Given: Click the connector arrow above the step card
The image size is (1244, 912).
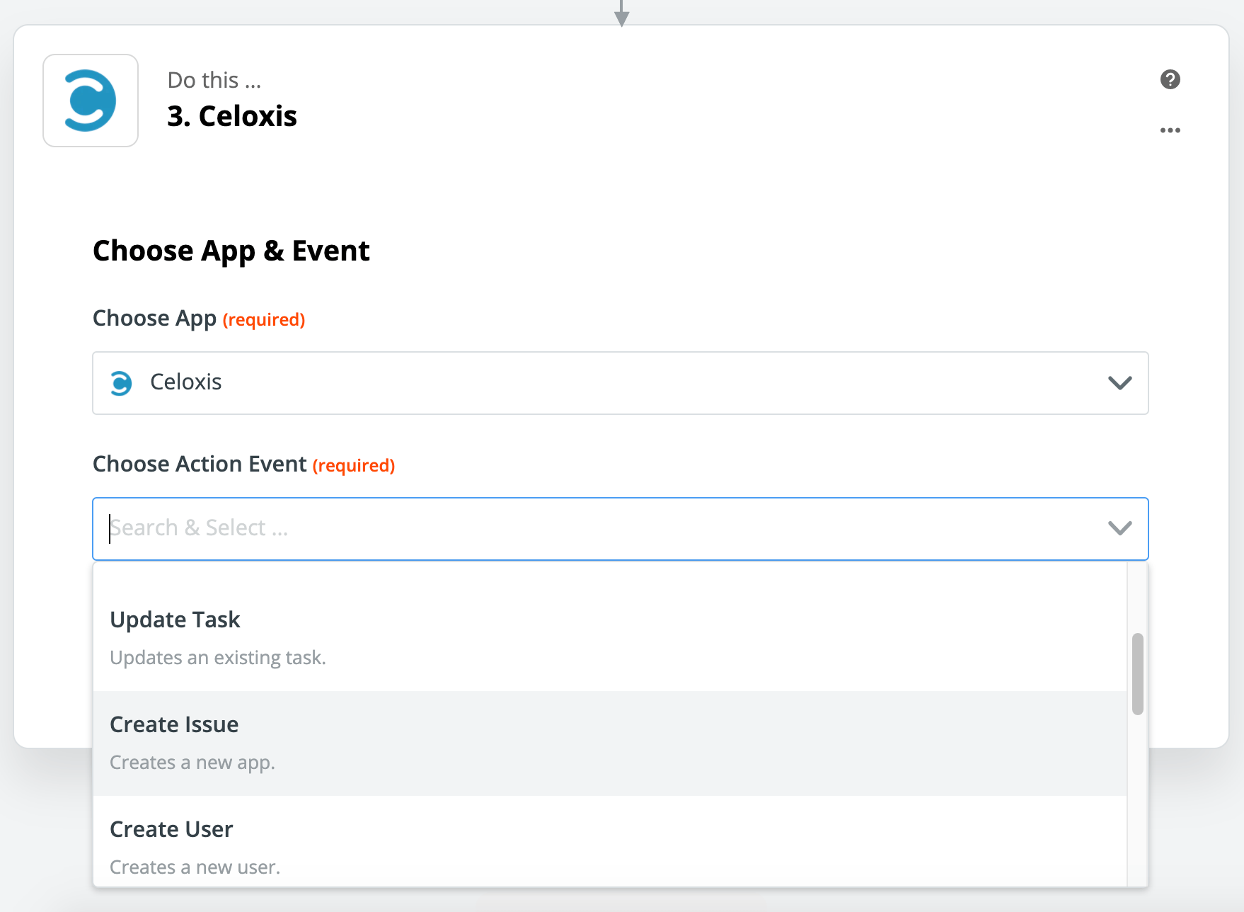Looking at the screenshot, I should coord(621,14).
